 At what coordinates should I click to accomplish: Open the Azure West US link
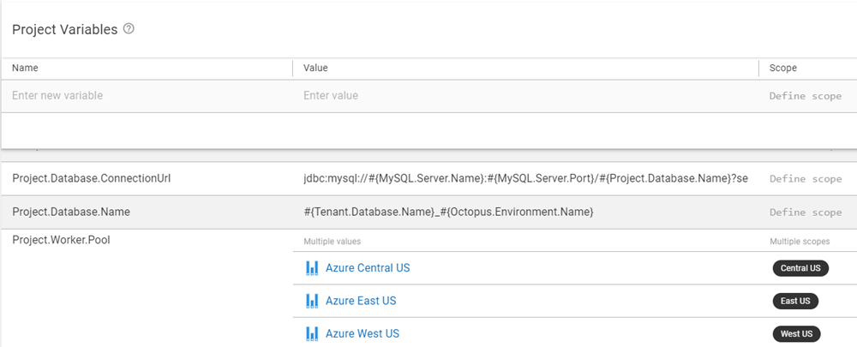363,333
